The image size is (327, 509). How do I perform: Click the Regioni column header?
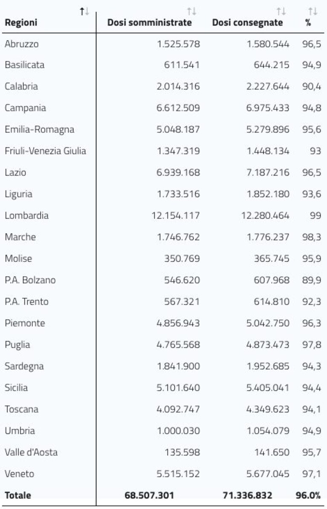click(21, 23)
